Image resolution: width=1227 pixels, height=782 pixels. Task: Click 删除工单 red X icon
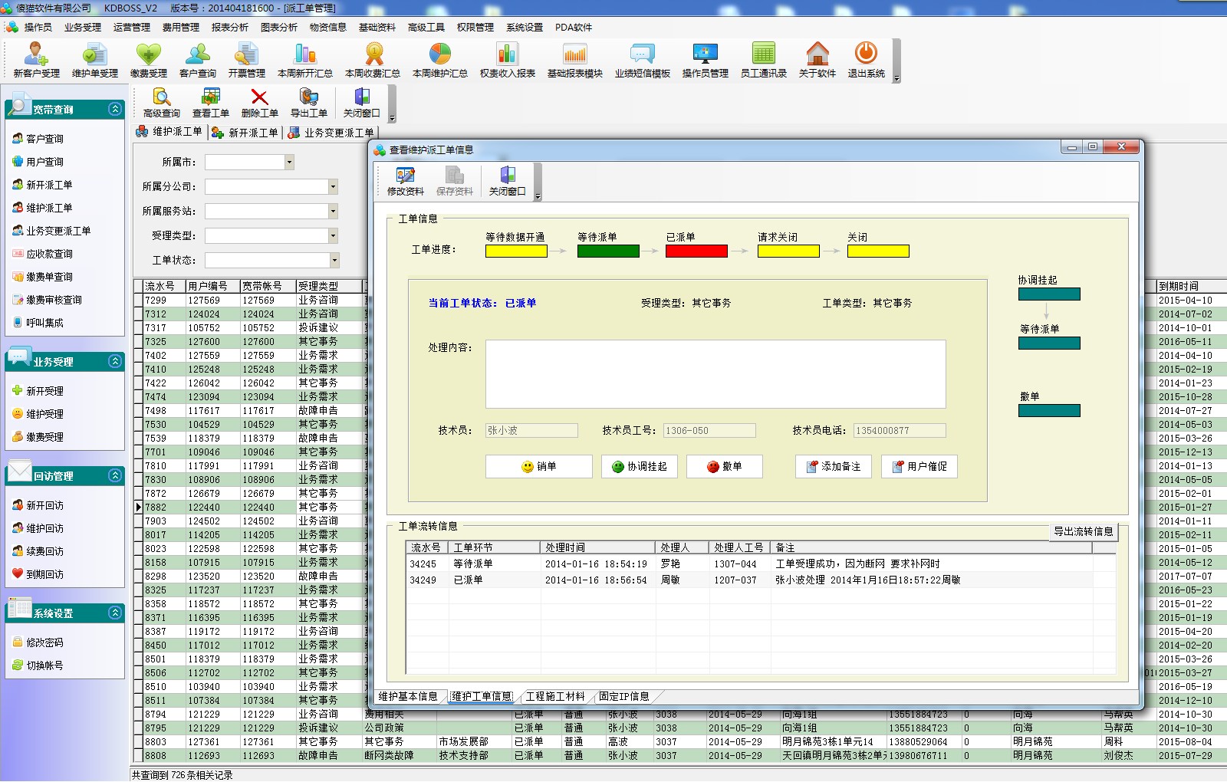[x=259, y=102]
